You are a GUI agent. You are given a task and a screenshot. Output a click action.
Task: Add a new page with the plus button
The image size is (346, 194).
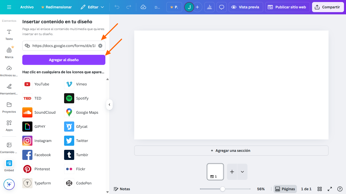coord(232,172)
